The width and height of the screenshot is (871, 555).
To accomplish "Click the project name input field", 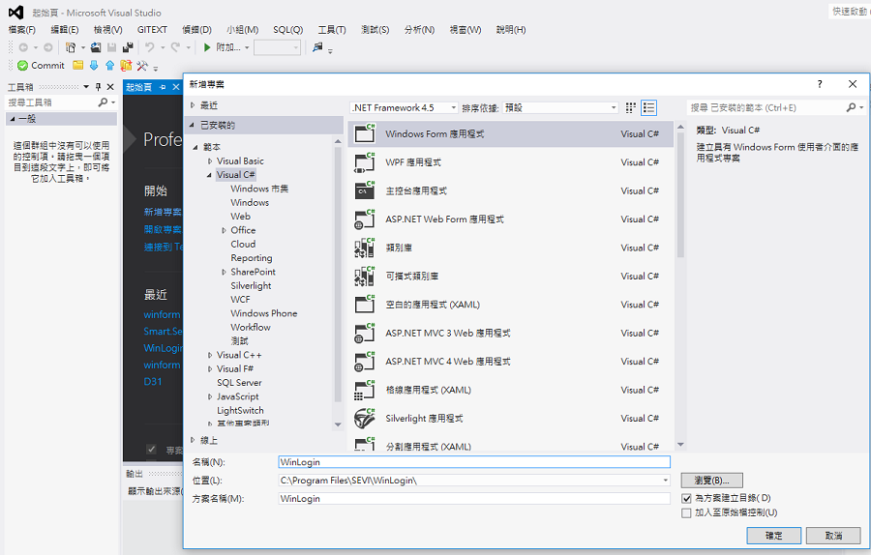I will coord(474,462).
